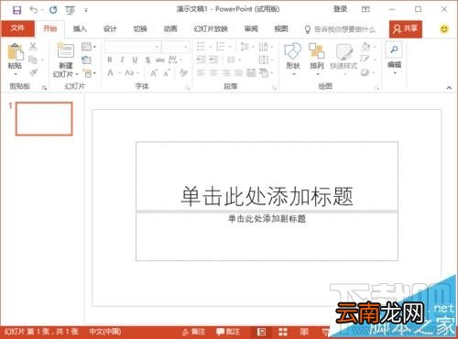This screenshot has height=339, width=458.
Task: Switch to the 设计 tab
Action: click(x=110, y=28)
